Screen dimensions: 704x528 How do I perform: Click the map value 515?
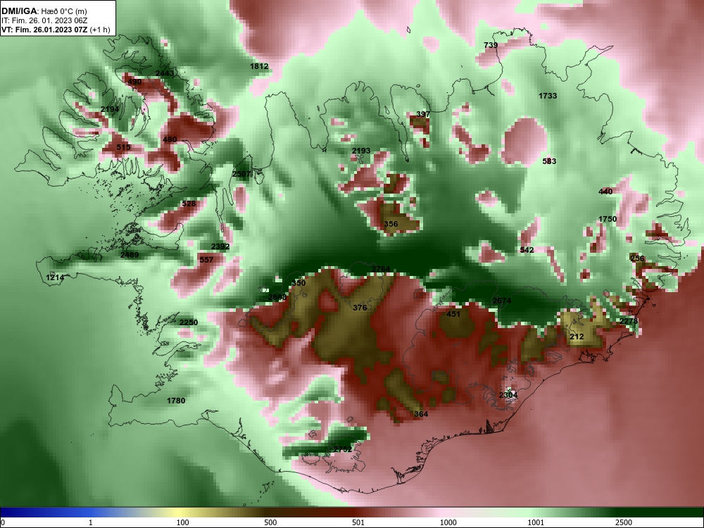pyautogui.click(x=123, y=147)
